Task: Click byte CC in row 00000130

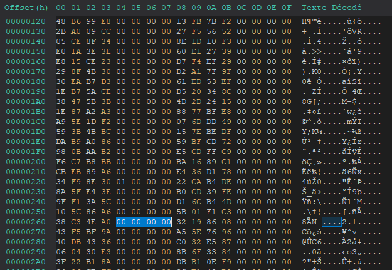Action: click(x=106, y=31)
